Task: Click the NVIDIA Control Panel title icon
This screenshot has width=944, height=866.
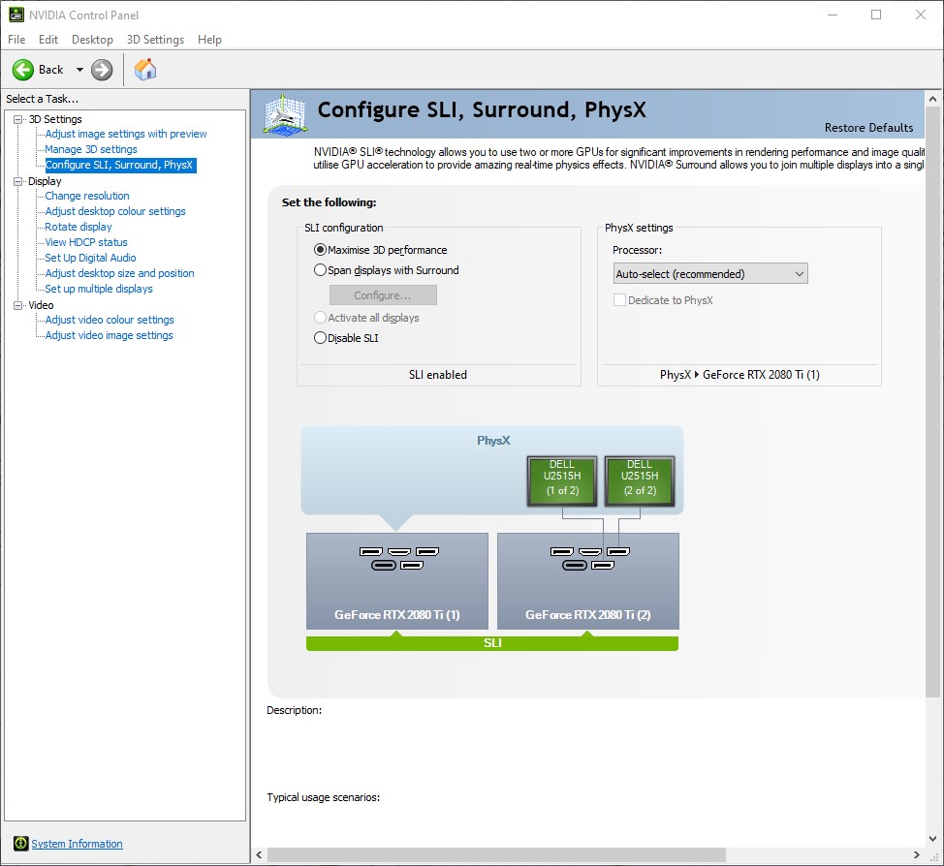Action: coord(16,15)
